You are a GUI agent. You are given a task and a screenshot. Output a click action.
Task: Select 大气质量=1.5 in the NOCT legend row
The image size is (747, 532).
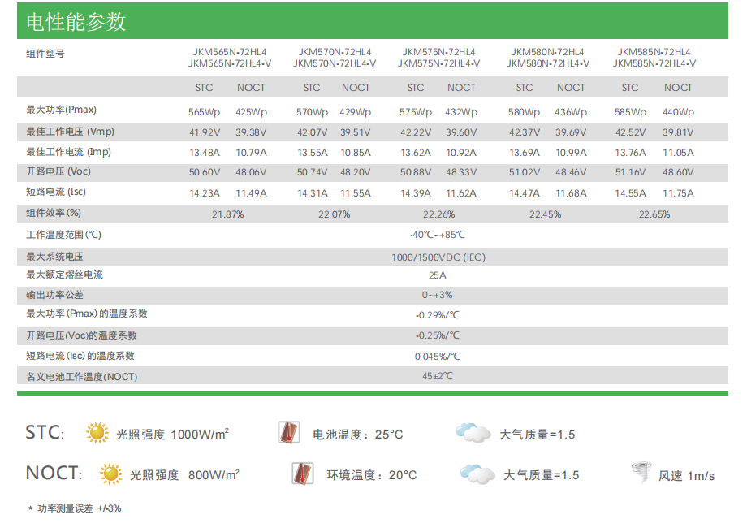coord(542,475)
